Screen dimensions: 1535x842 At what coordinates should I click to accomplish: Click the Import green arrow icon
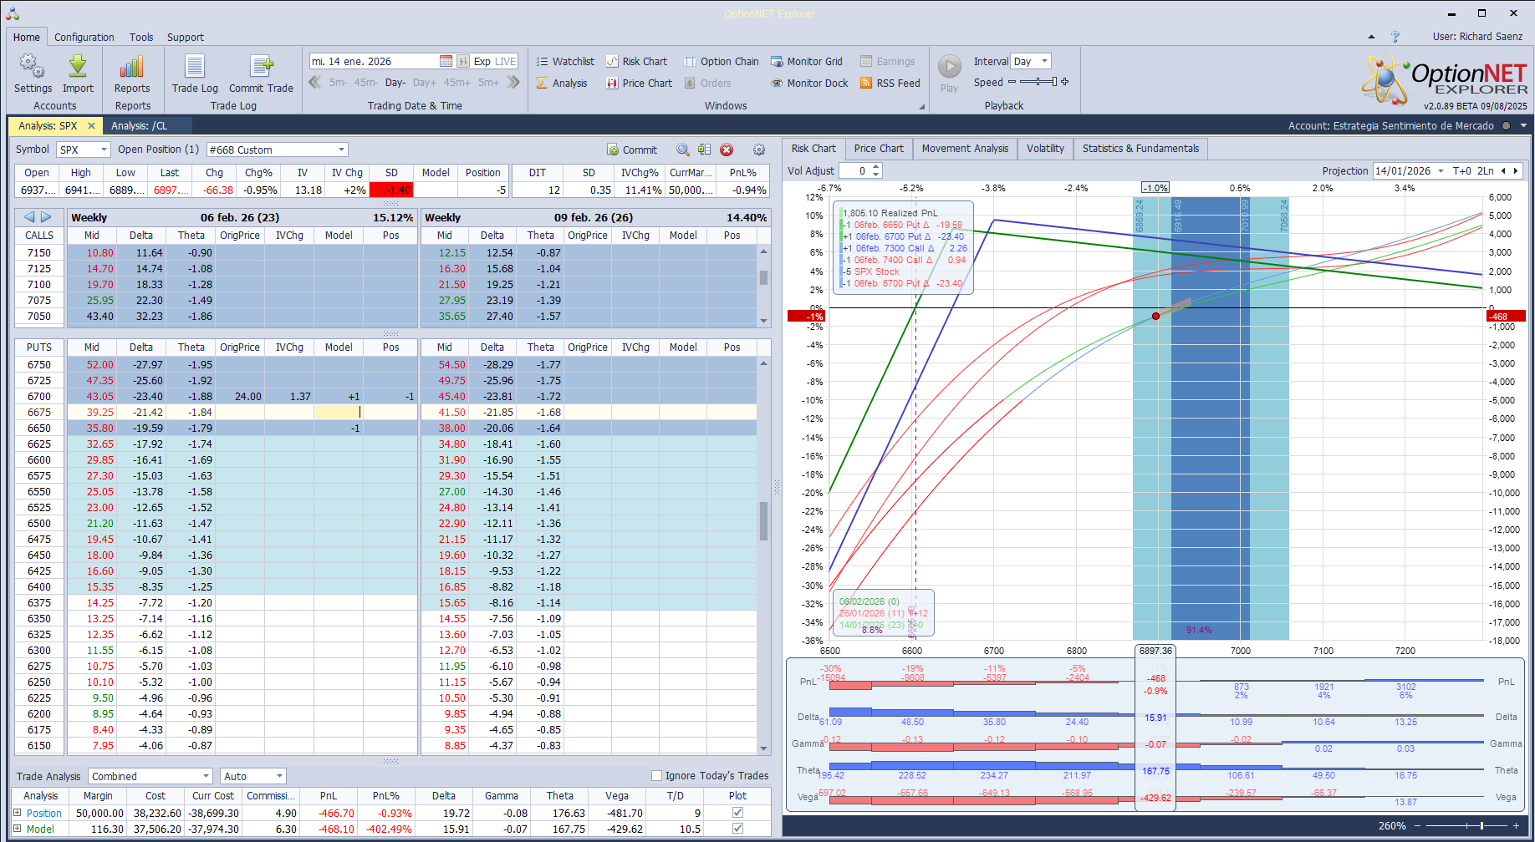tap(78, 67)
